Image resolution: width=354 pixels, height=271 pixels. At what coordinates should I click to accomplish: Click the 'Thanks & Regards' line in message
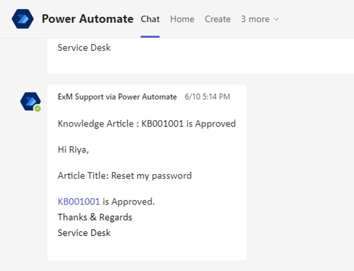coord(95,217)
